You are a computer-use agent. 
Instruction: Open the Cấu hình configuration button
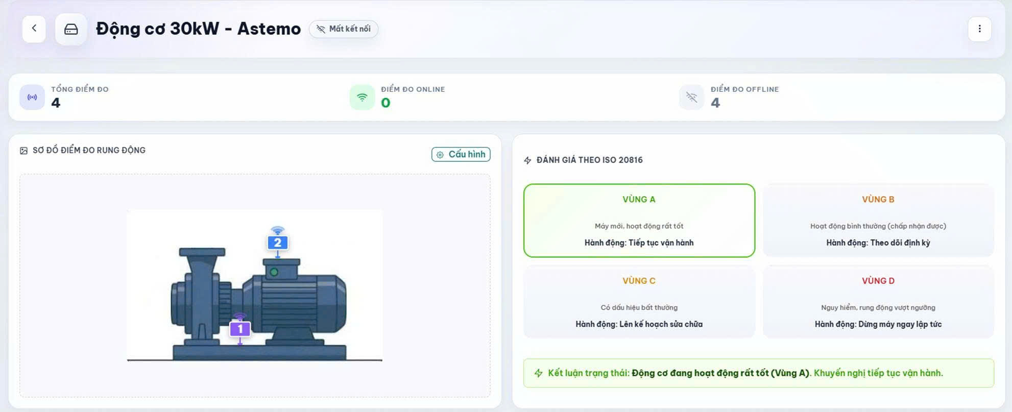pos(461,154)
